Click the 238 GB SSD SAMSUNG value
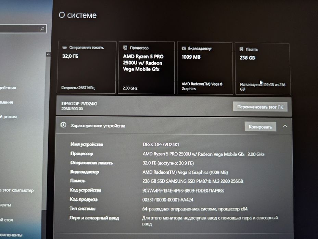Viewport: 318px width, 239px height. pyautogui.click(x=193, y=181)
